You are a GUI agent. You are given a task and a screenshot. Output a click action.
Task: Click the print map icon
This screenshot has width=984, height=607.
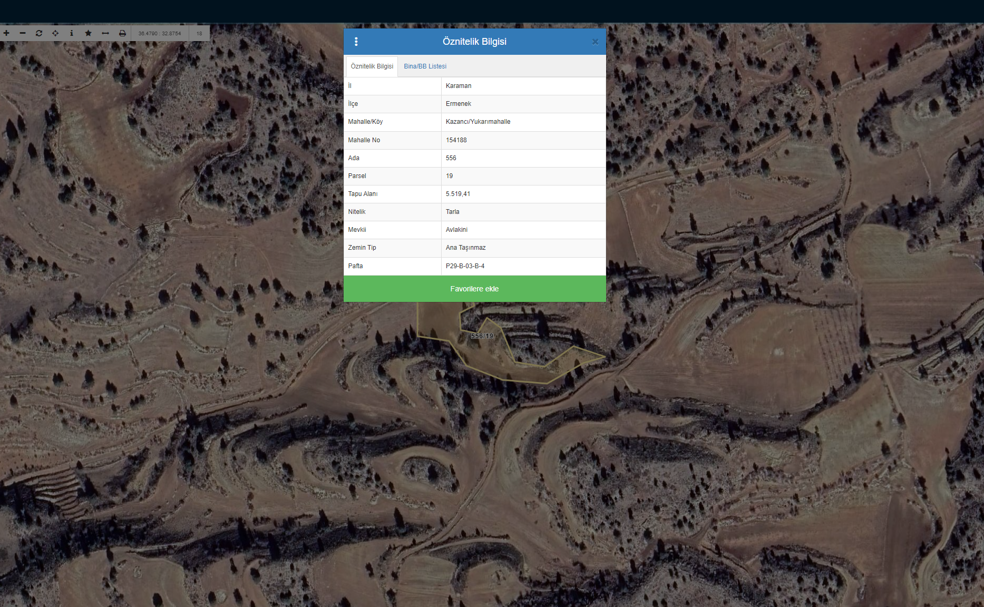[x=122, y=33]
